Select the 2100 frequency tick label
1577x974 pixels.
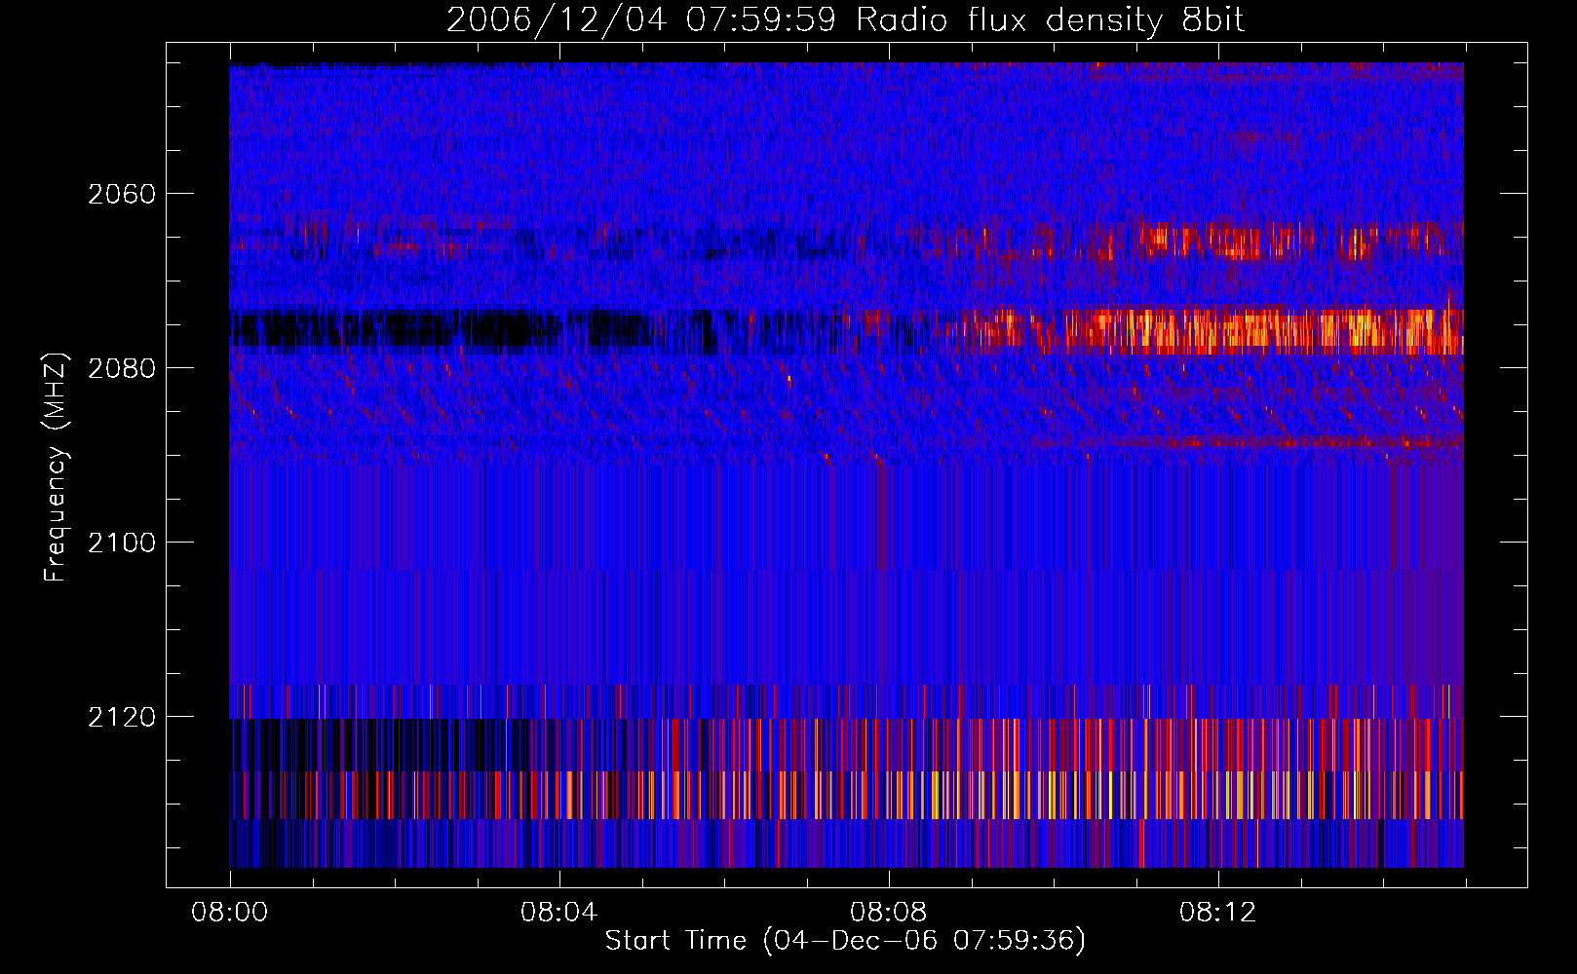122,543
